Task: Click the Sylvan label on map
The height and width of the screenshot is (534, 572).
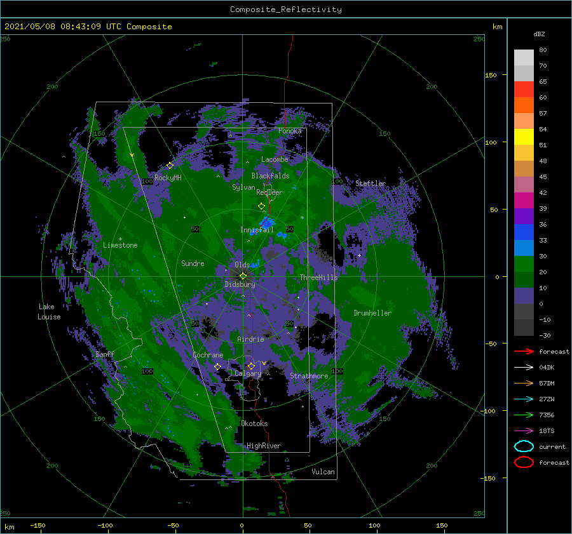Action: pyautogui.click(x=243, y=188)
